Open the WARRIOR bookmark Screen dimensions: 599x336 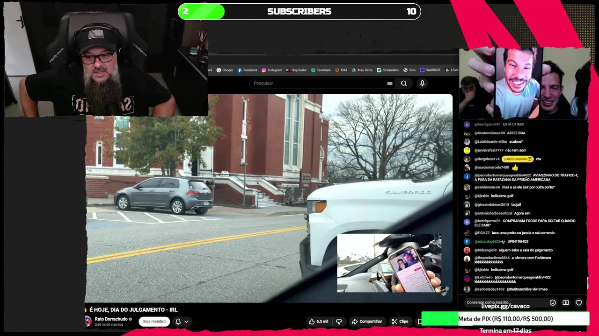(430, 70)
